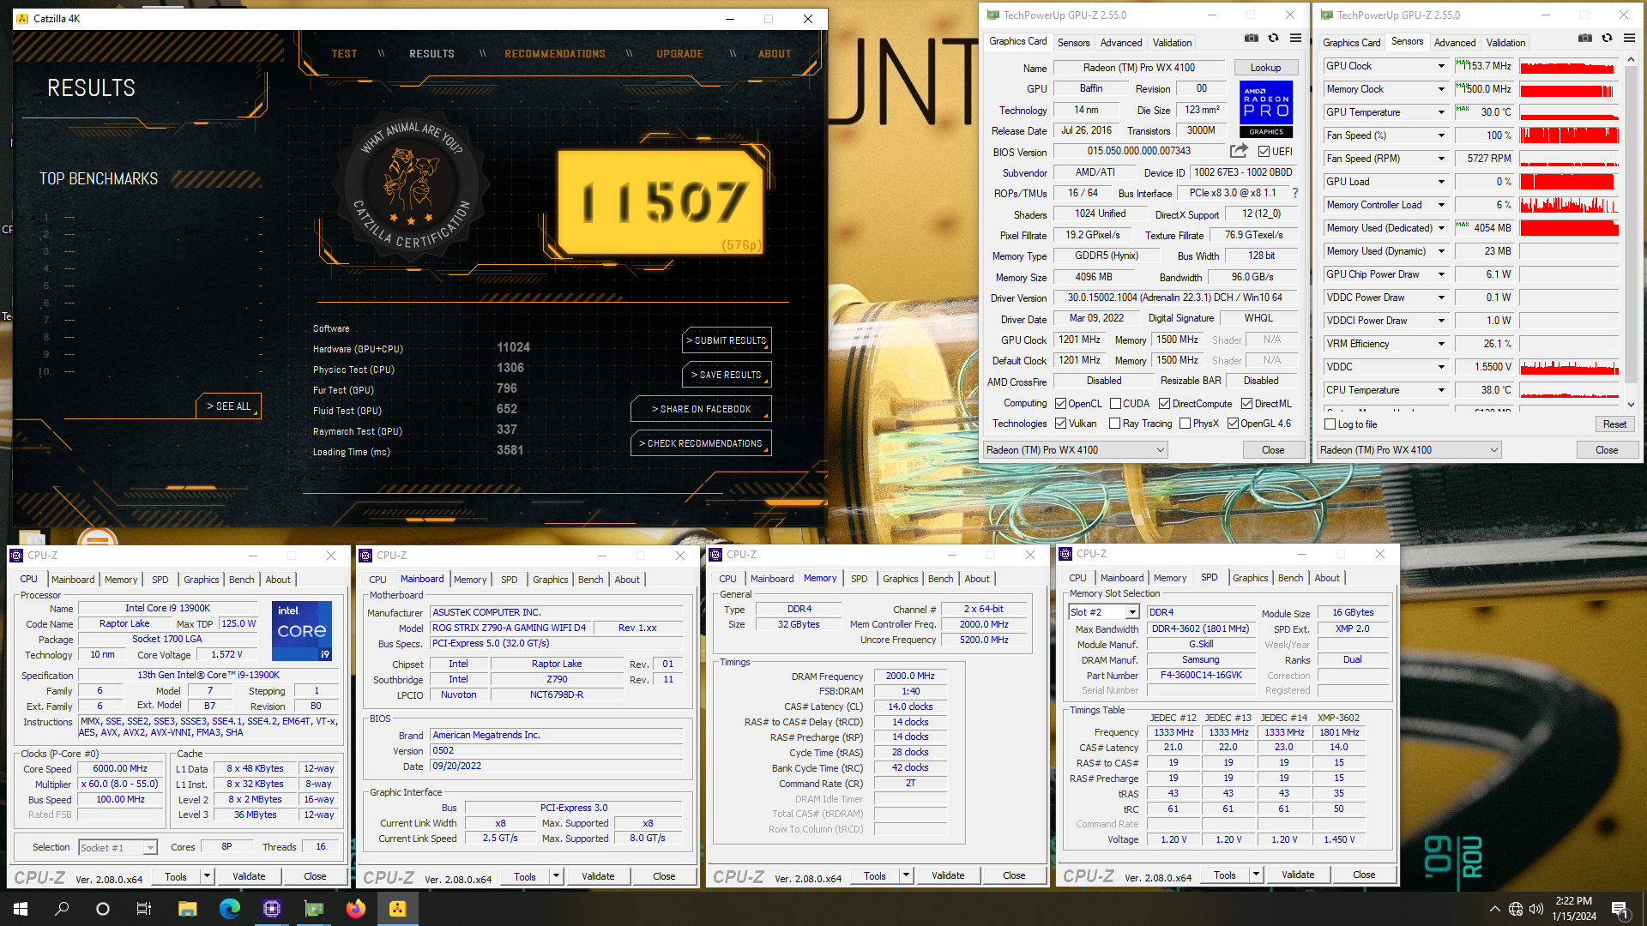Open the Memory Clock sensor dropdown
This screenshot has height=926, width=1647.
click(x=1441, y=89)
